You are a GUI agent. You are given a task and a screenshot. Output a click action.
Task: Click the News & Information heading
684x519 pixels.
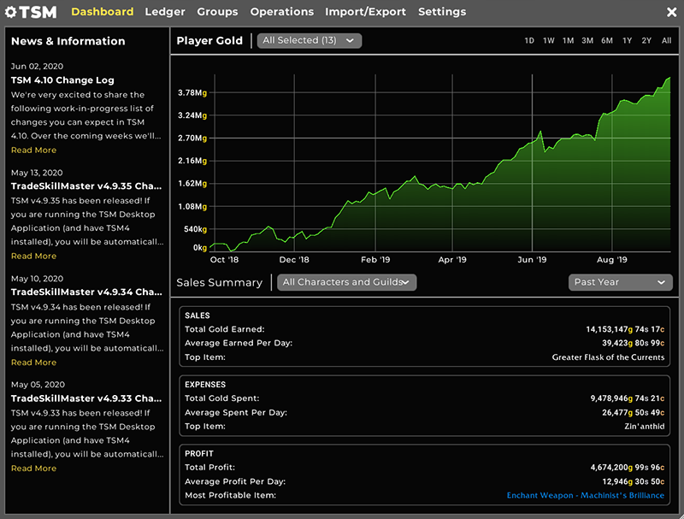(x=68, y=41)
